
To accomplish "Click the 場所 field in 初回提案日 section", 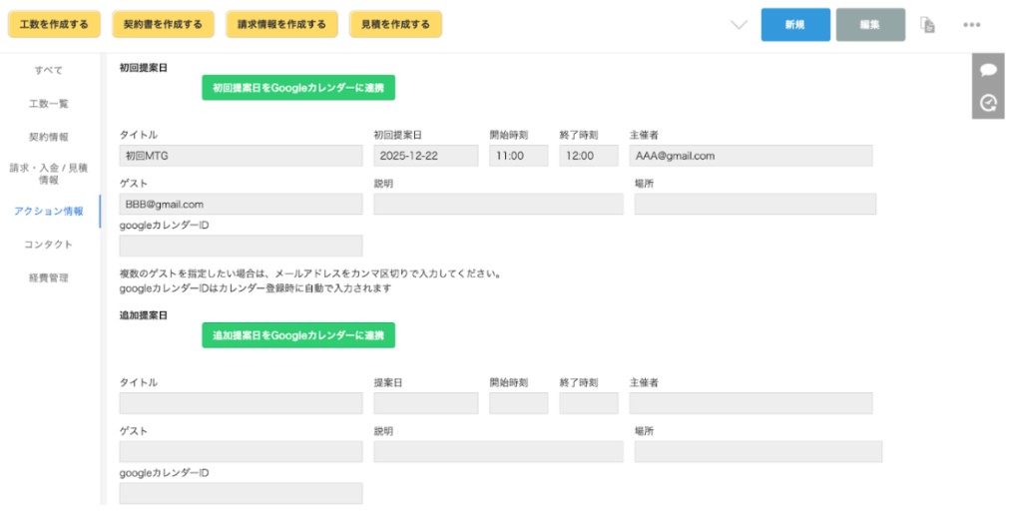I will [756, 204].
